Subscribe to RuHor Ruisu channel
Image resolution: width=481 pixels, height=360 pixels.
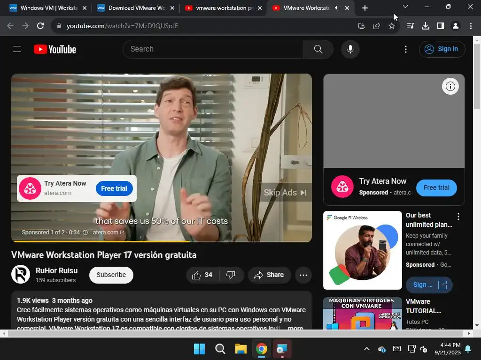point(111,275)
